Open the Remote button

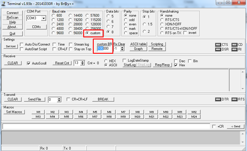[157, 49]
